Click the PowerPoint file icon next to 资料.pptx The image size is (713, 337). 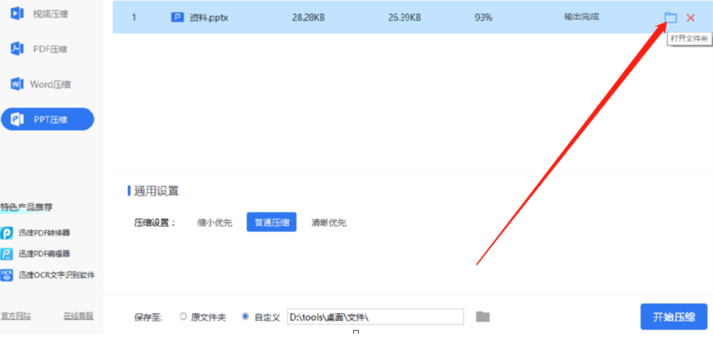click(x=177, y=18)
